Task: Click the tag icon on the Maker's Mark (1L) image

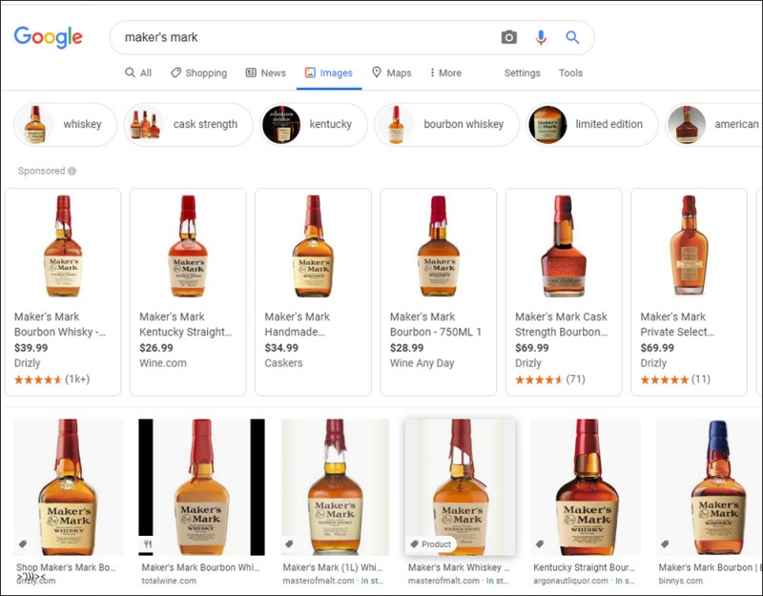Action: (x=289, y=544)
